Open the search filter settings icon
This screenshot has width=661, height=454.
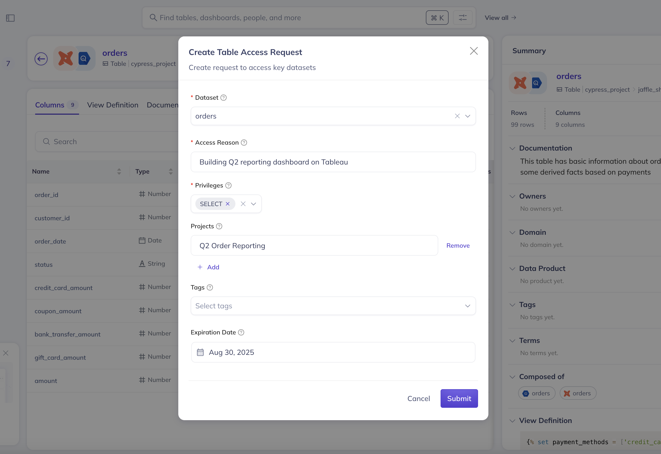(462, 18)
